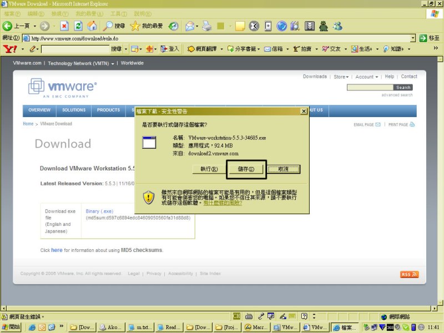Open the 編輯(E) menu
This screenshot has width=444, height=333.
point(36,13)
